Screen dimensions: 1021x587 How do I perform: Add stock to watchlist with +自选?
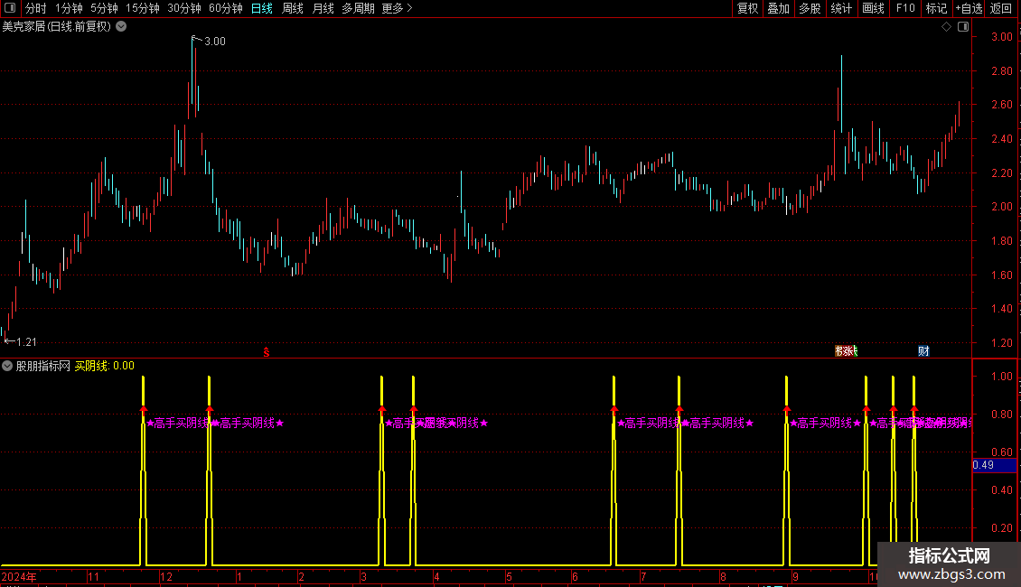point(969,8)
